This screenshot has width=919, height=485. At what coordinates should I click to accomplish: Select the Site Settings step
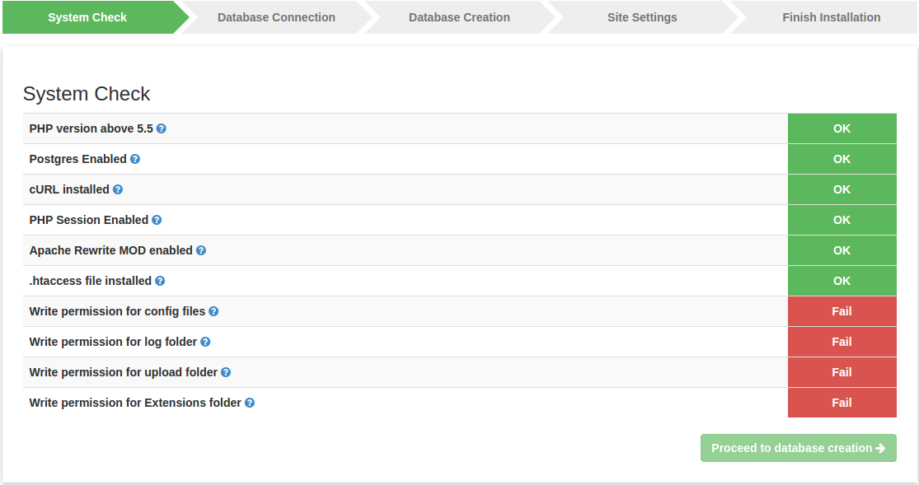[x=642, y=17]
